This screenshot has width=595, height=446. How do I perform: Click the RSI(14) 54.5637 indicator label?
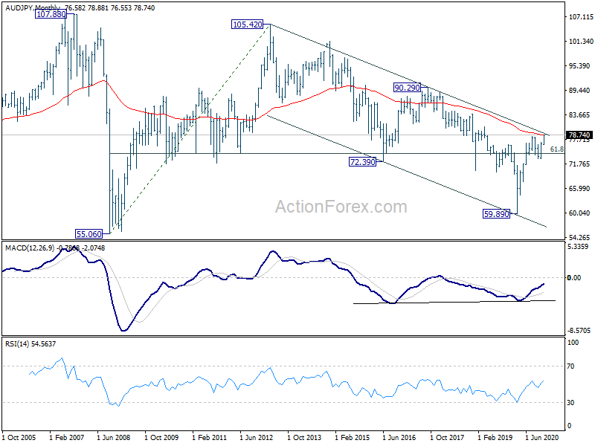[x=30, y=344]
